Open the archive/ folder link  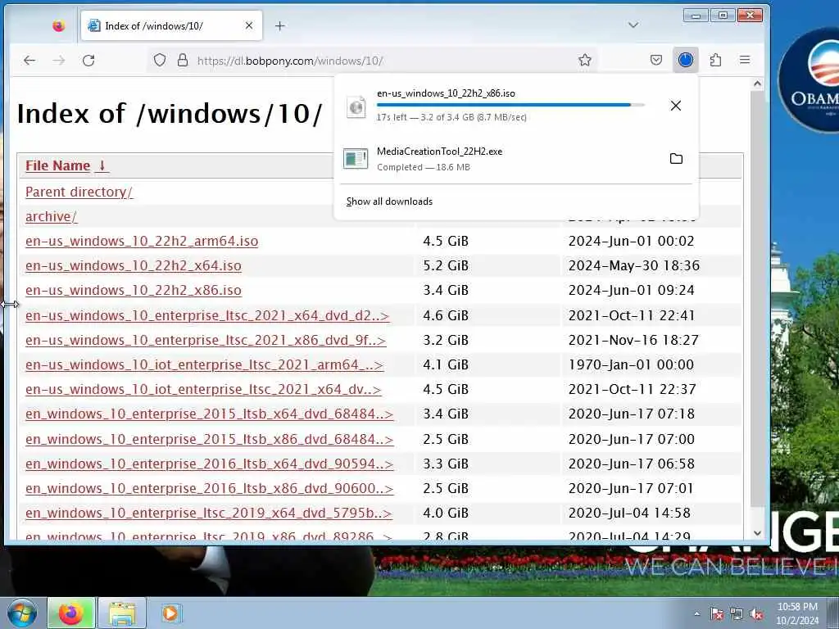51,216
